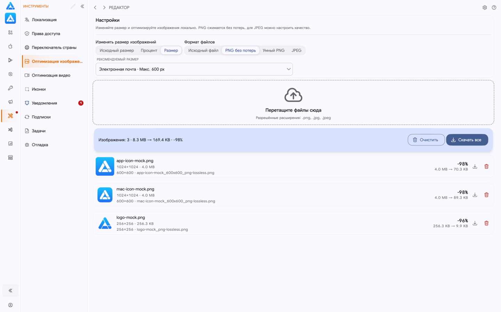Select Оптимизация изображений in sidebar

(54, 61)
